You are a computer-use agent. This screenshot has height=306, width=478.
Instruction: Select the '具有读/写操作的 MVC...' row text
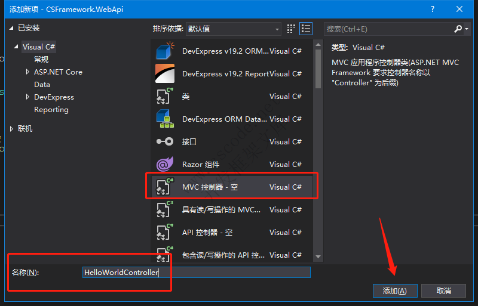click(221, 210)
